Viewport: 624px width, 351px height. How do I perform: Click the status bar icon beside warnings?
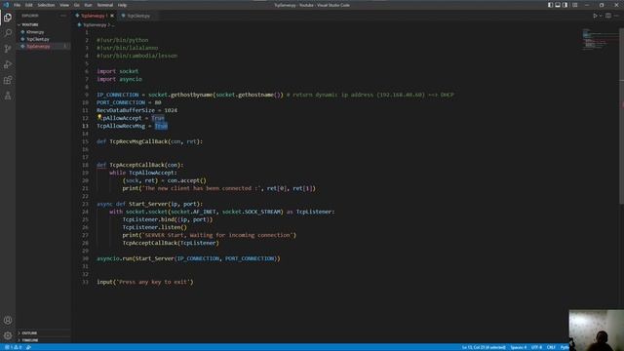[28, 347]
